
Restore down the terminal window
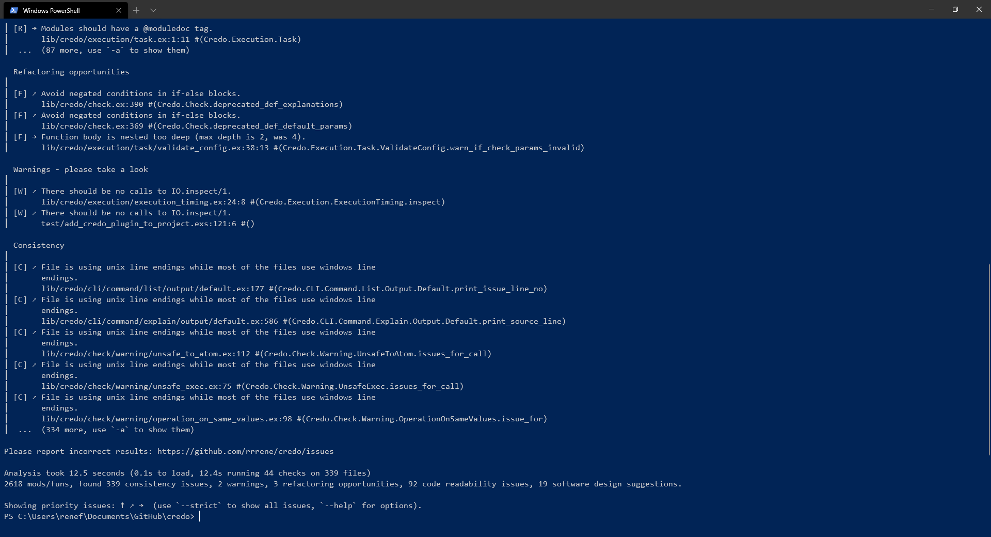pos(955,9)
